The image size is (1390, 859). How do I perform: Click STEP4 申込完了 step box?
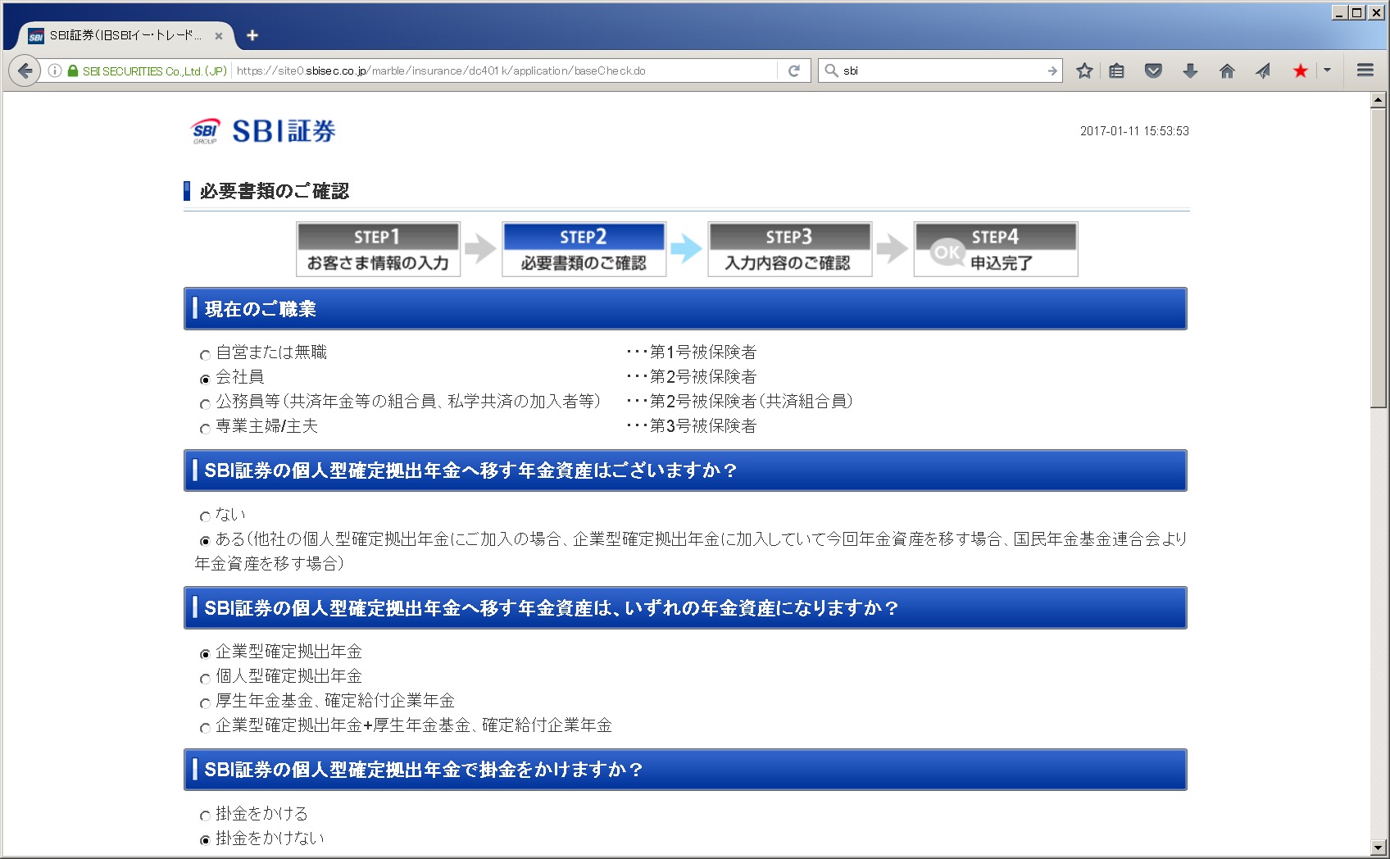[996, 249]
